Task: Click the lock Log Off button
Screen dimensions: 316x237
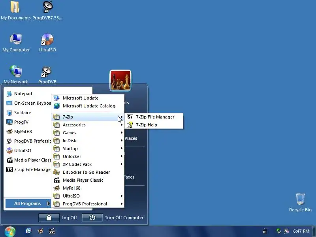Action: point(49,218)
